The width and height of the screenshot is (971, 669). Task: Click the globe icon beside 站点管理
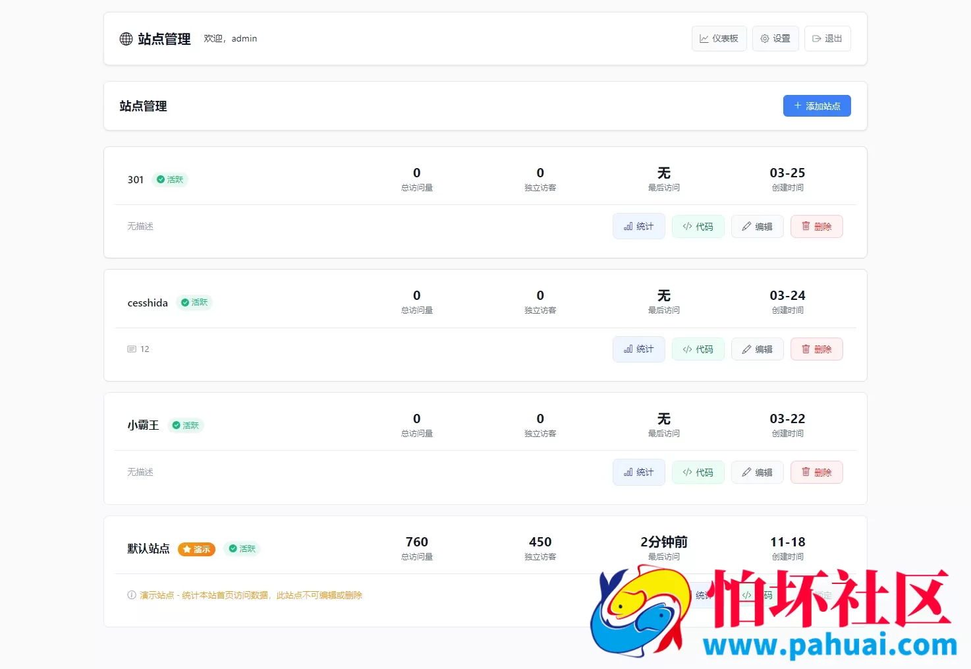[125, 39]
